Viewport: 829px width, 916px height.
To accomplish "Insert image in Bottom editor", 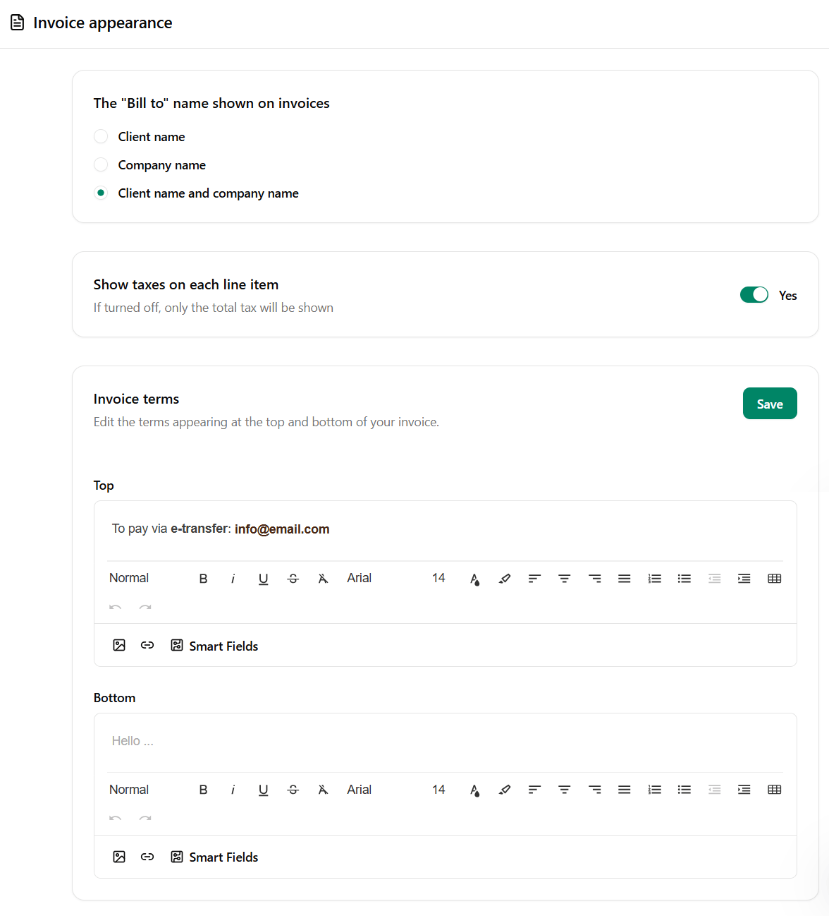I will pos(119,857).
